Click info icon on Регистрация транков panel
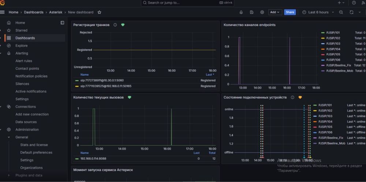Viewport: 366px width, 182px height. click(115, 25)
